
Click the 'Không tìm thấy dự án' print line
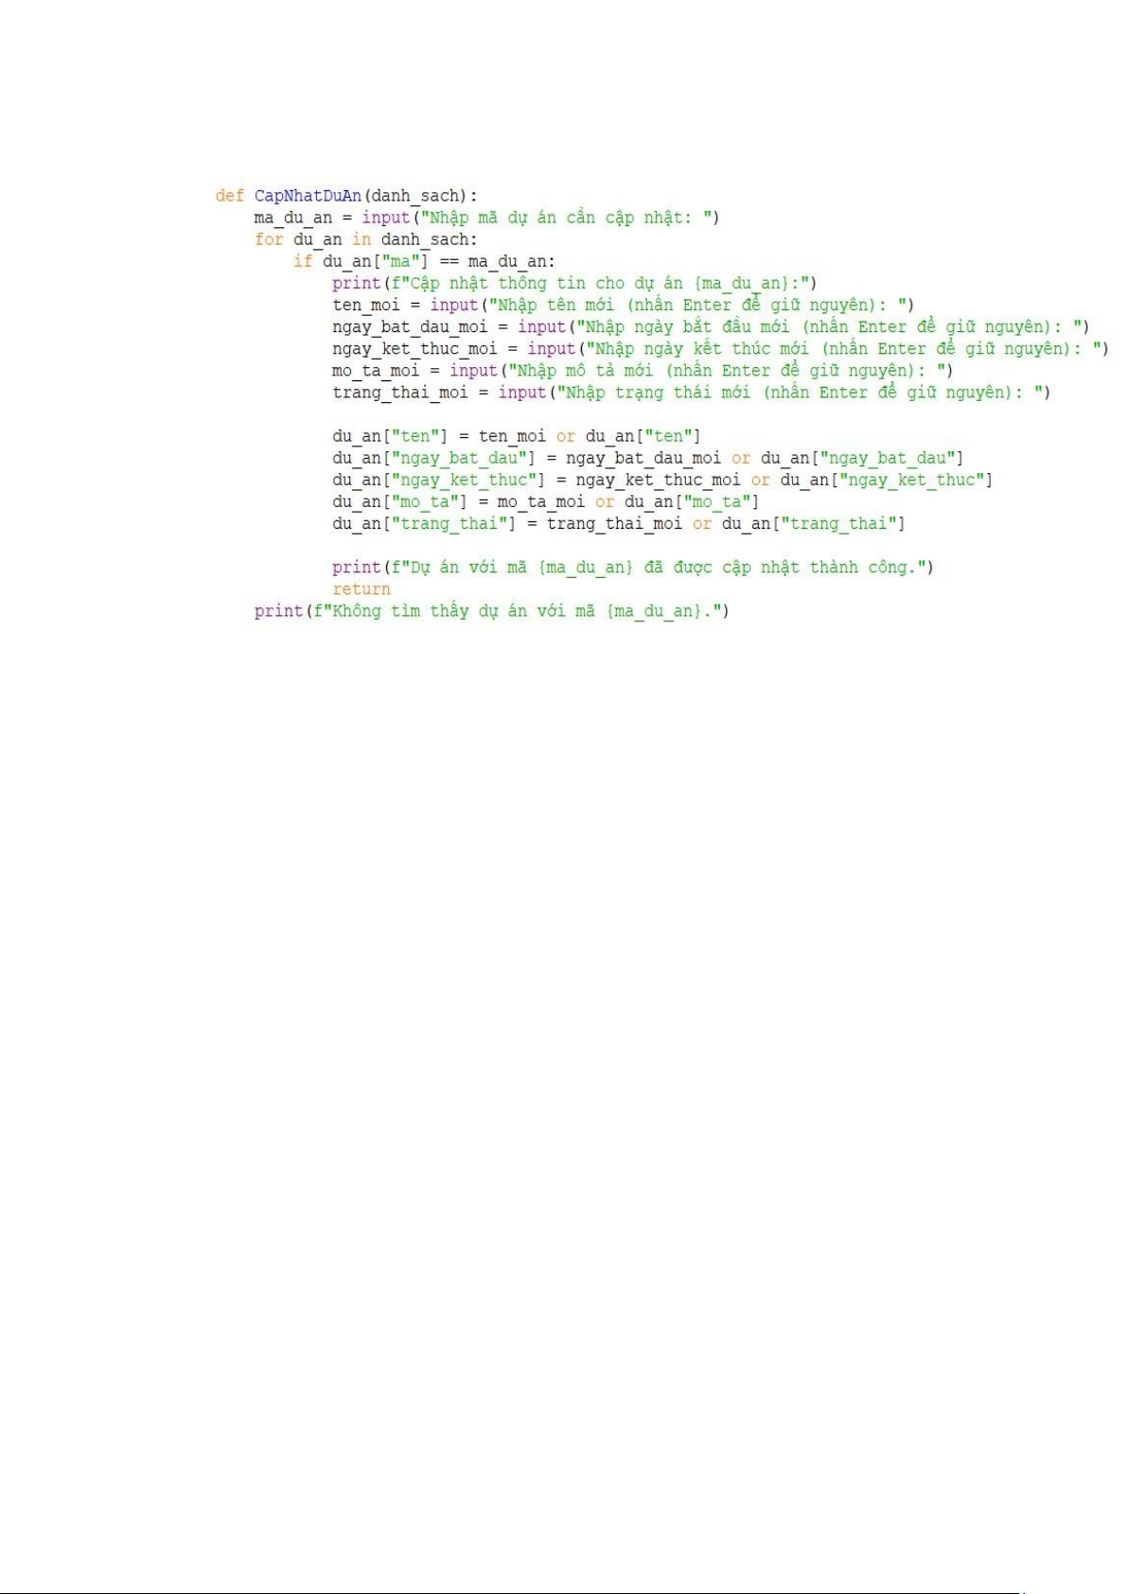pos(491,610)
